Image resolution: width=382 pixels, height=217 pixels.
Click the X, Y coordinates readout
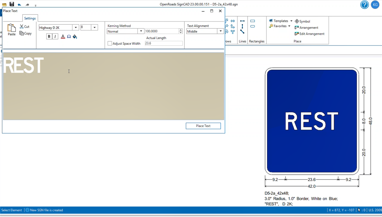point(341,210)
